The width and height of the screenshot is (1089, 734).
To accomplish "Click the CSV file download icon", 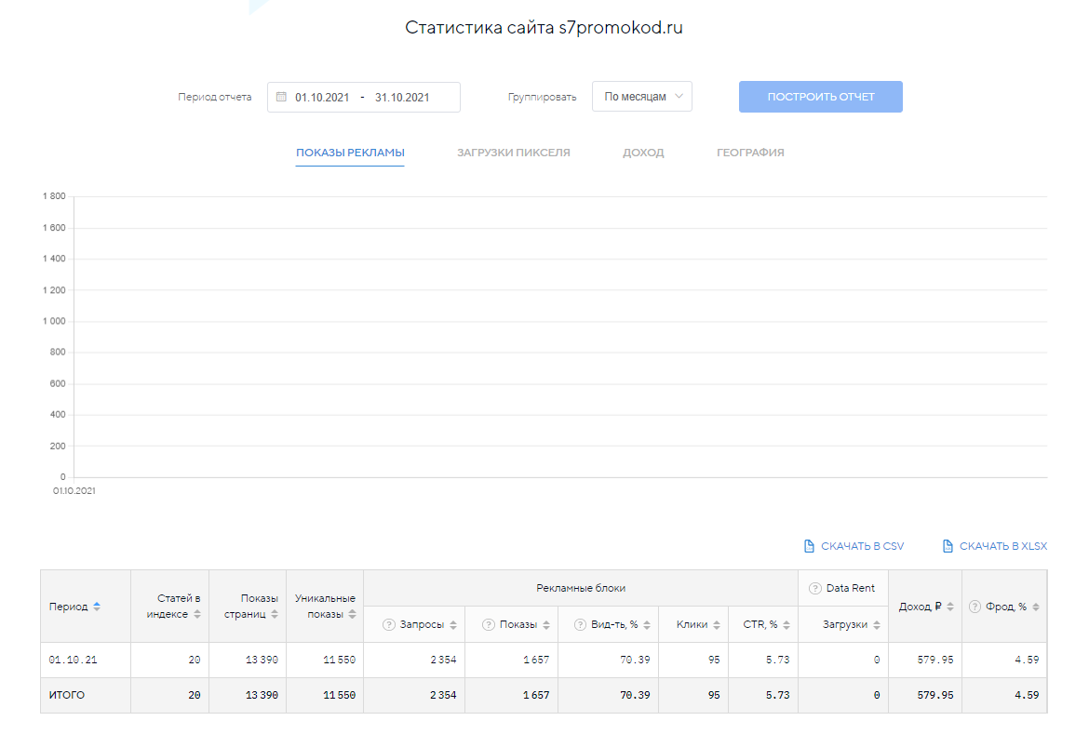I will point(809,546).
